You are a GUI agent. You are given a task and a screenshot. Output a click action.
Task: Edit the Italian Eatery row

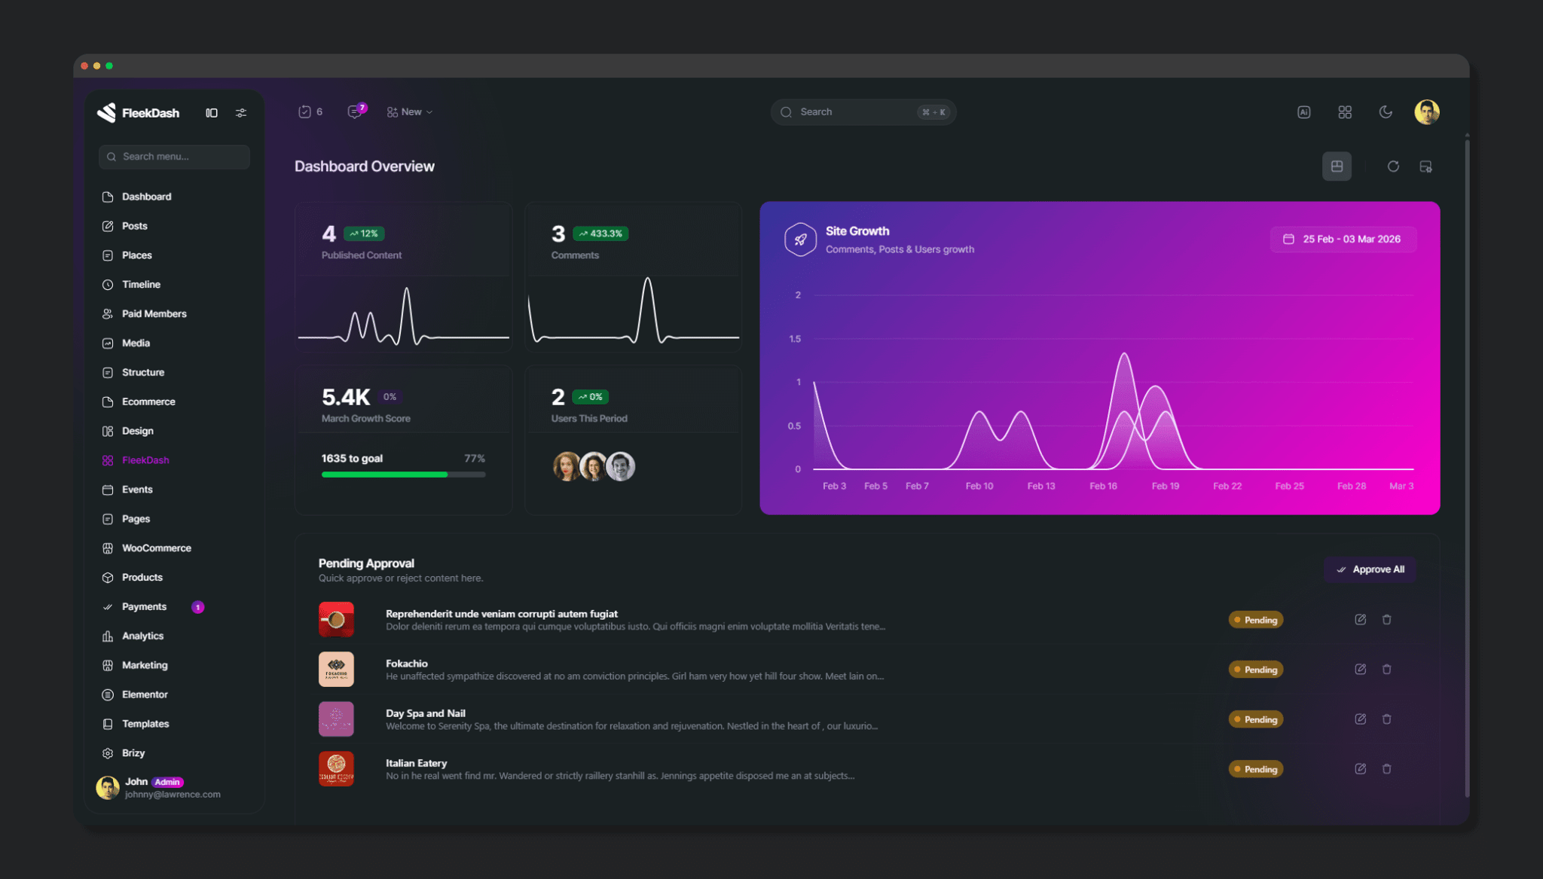[x=1360, y=769]
